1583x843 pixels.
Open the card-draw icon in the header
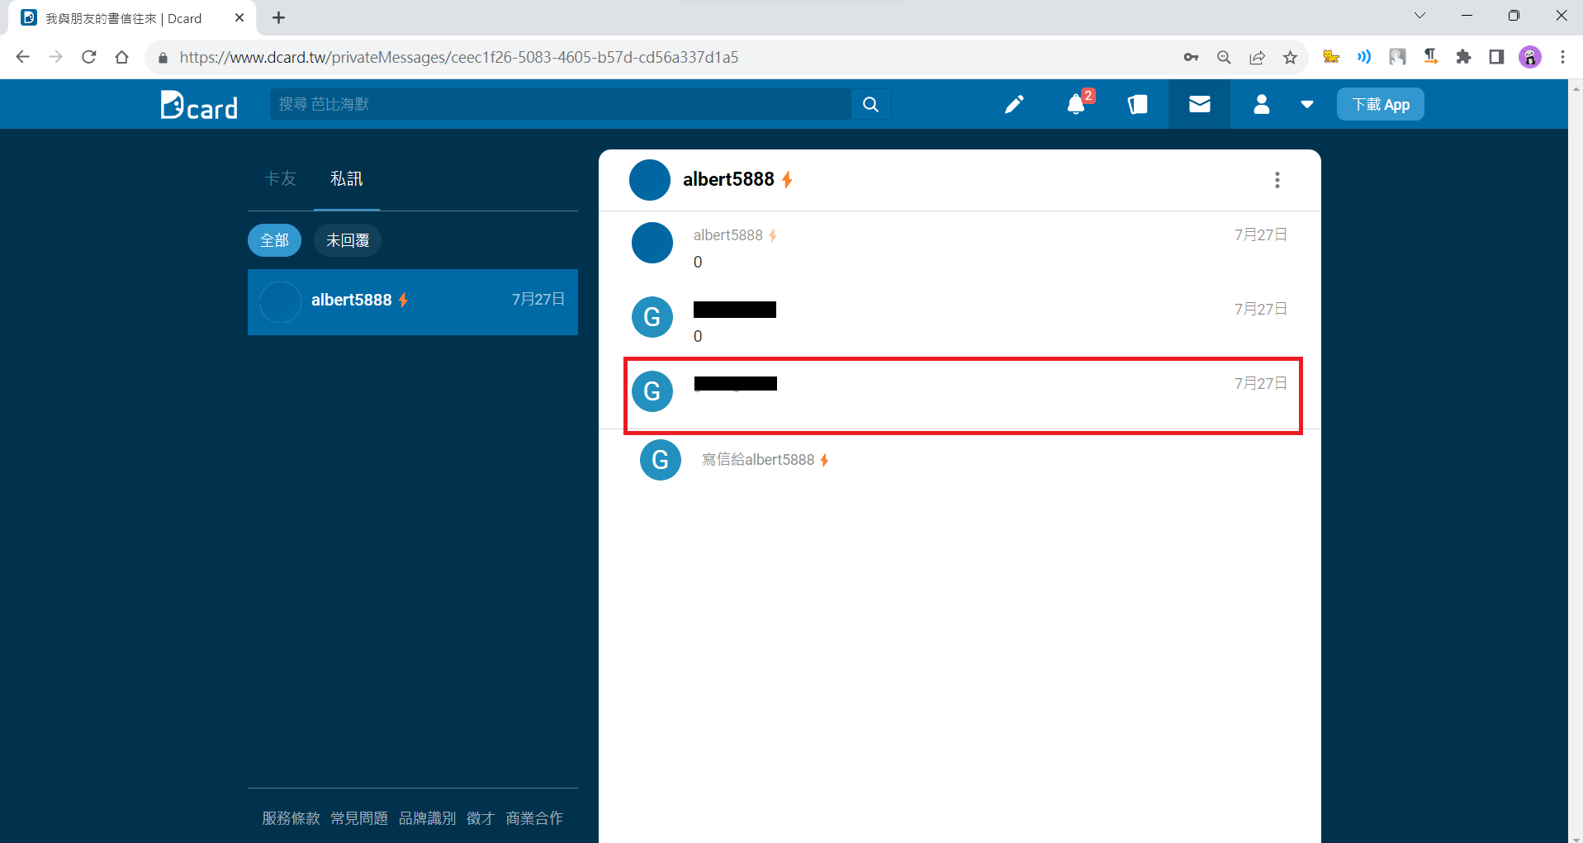click(1138, 104)
